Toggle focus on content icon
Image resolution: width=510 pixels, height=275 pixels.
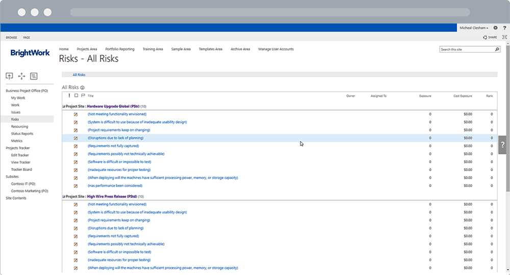coord(504,37)
